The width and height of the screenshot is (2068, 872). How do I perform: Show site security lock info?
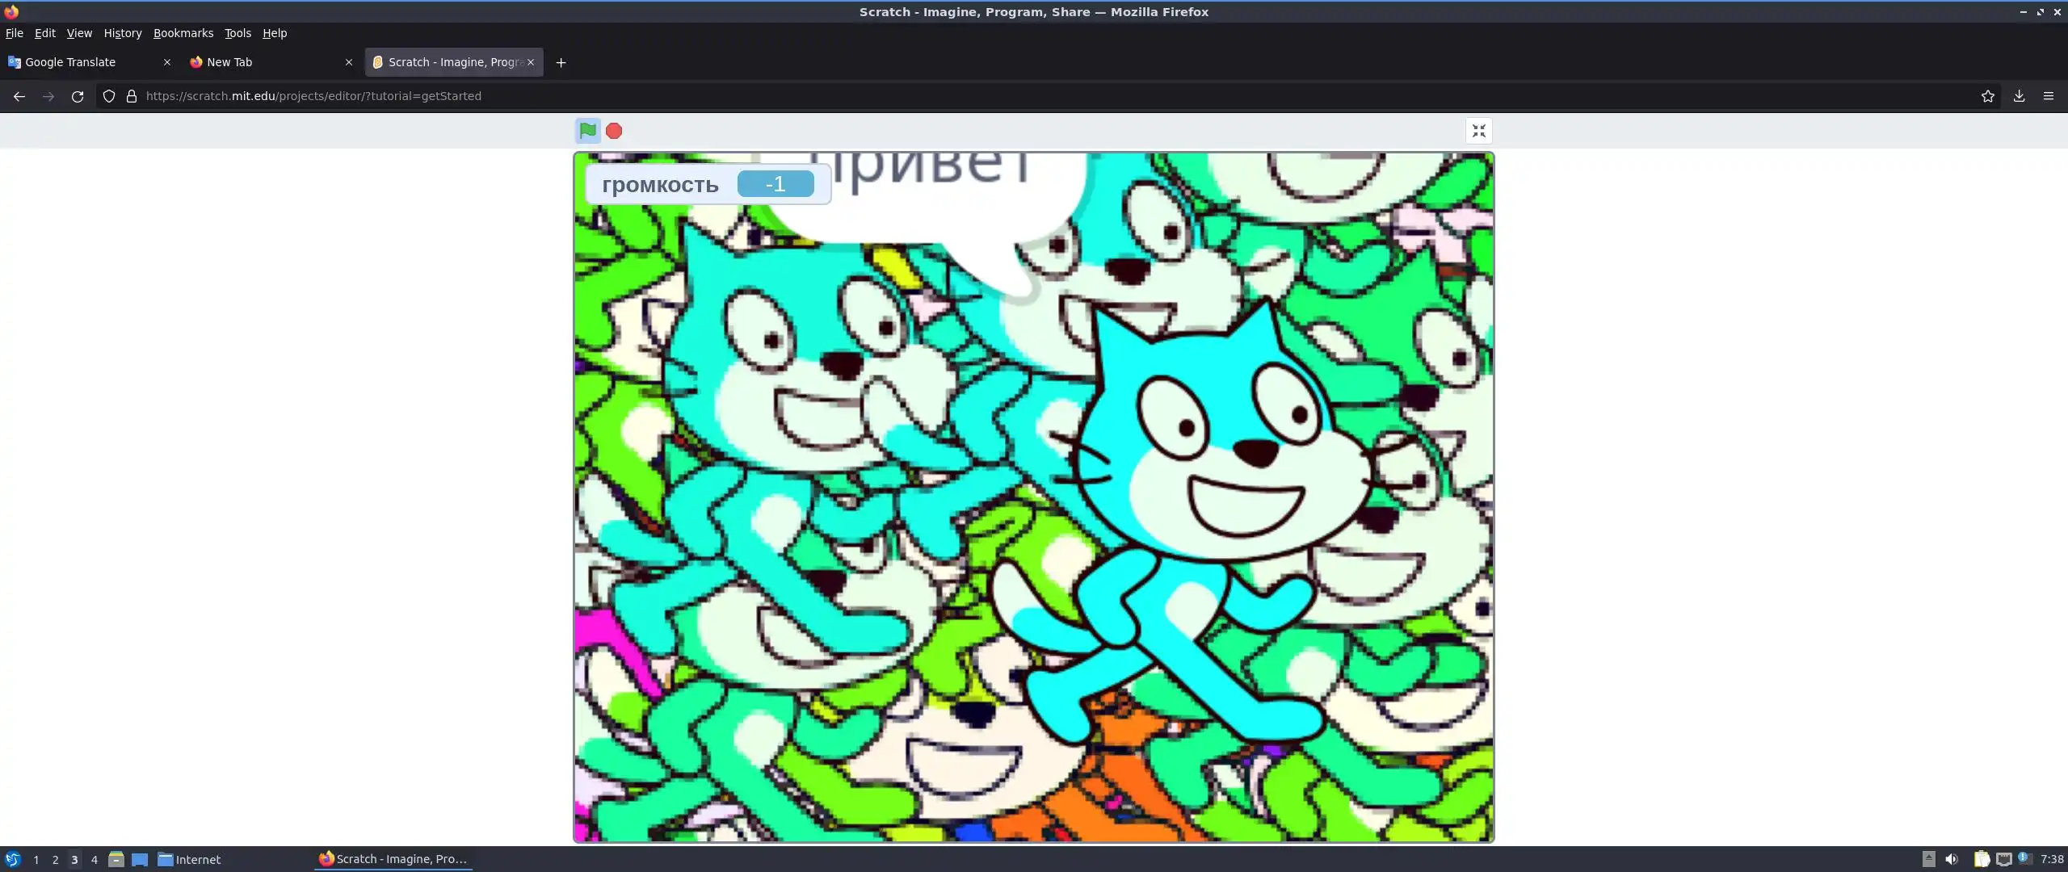[x=132, y=96]
